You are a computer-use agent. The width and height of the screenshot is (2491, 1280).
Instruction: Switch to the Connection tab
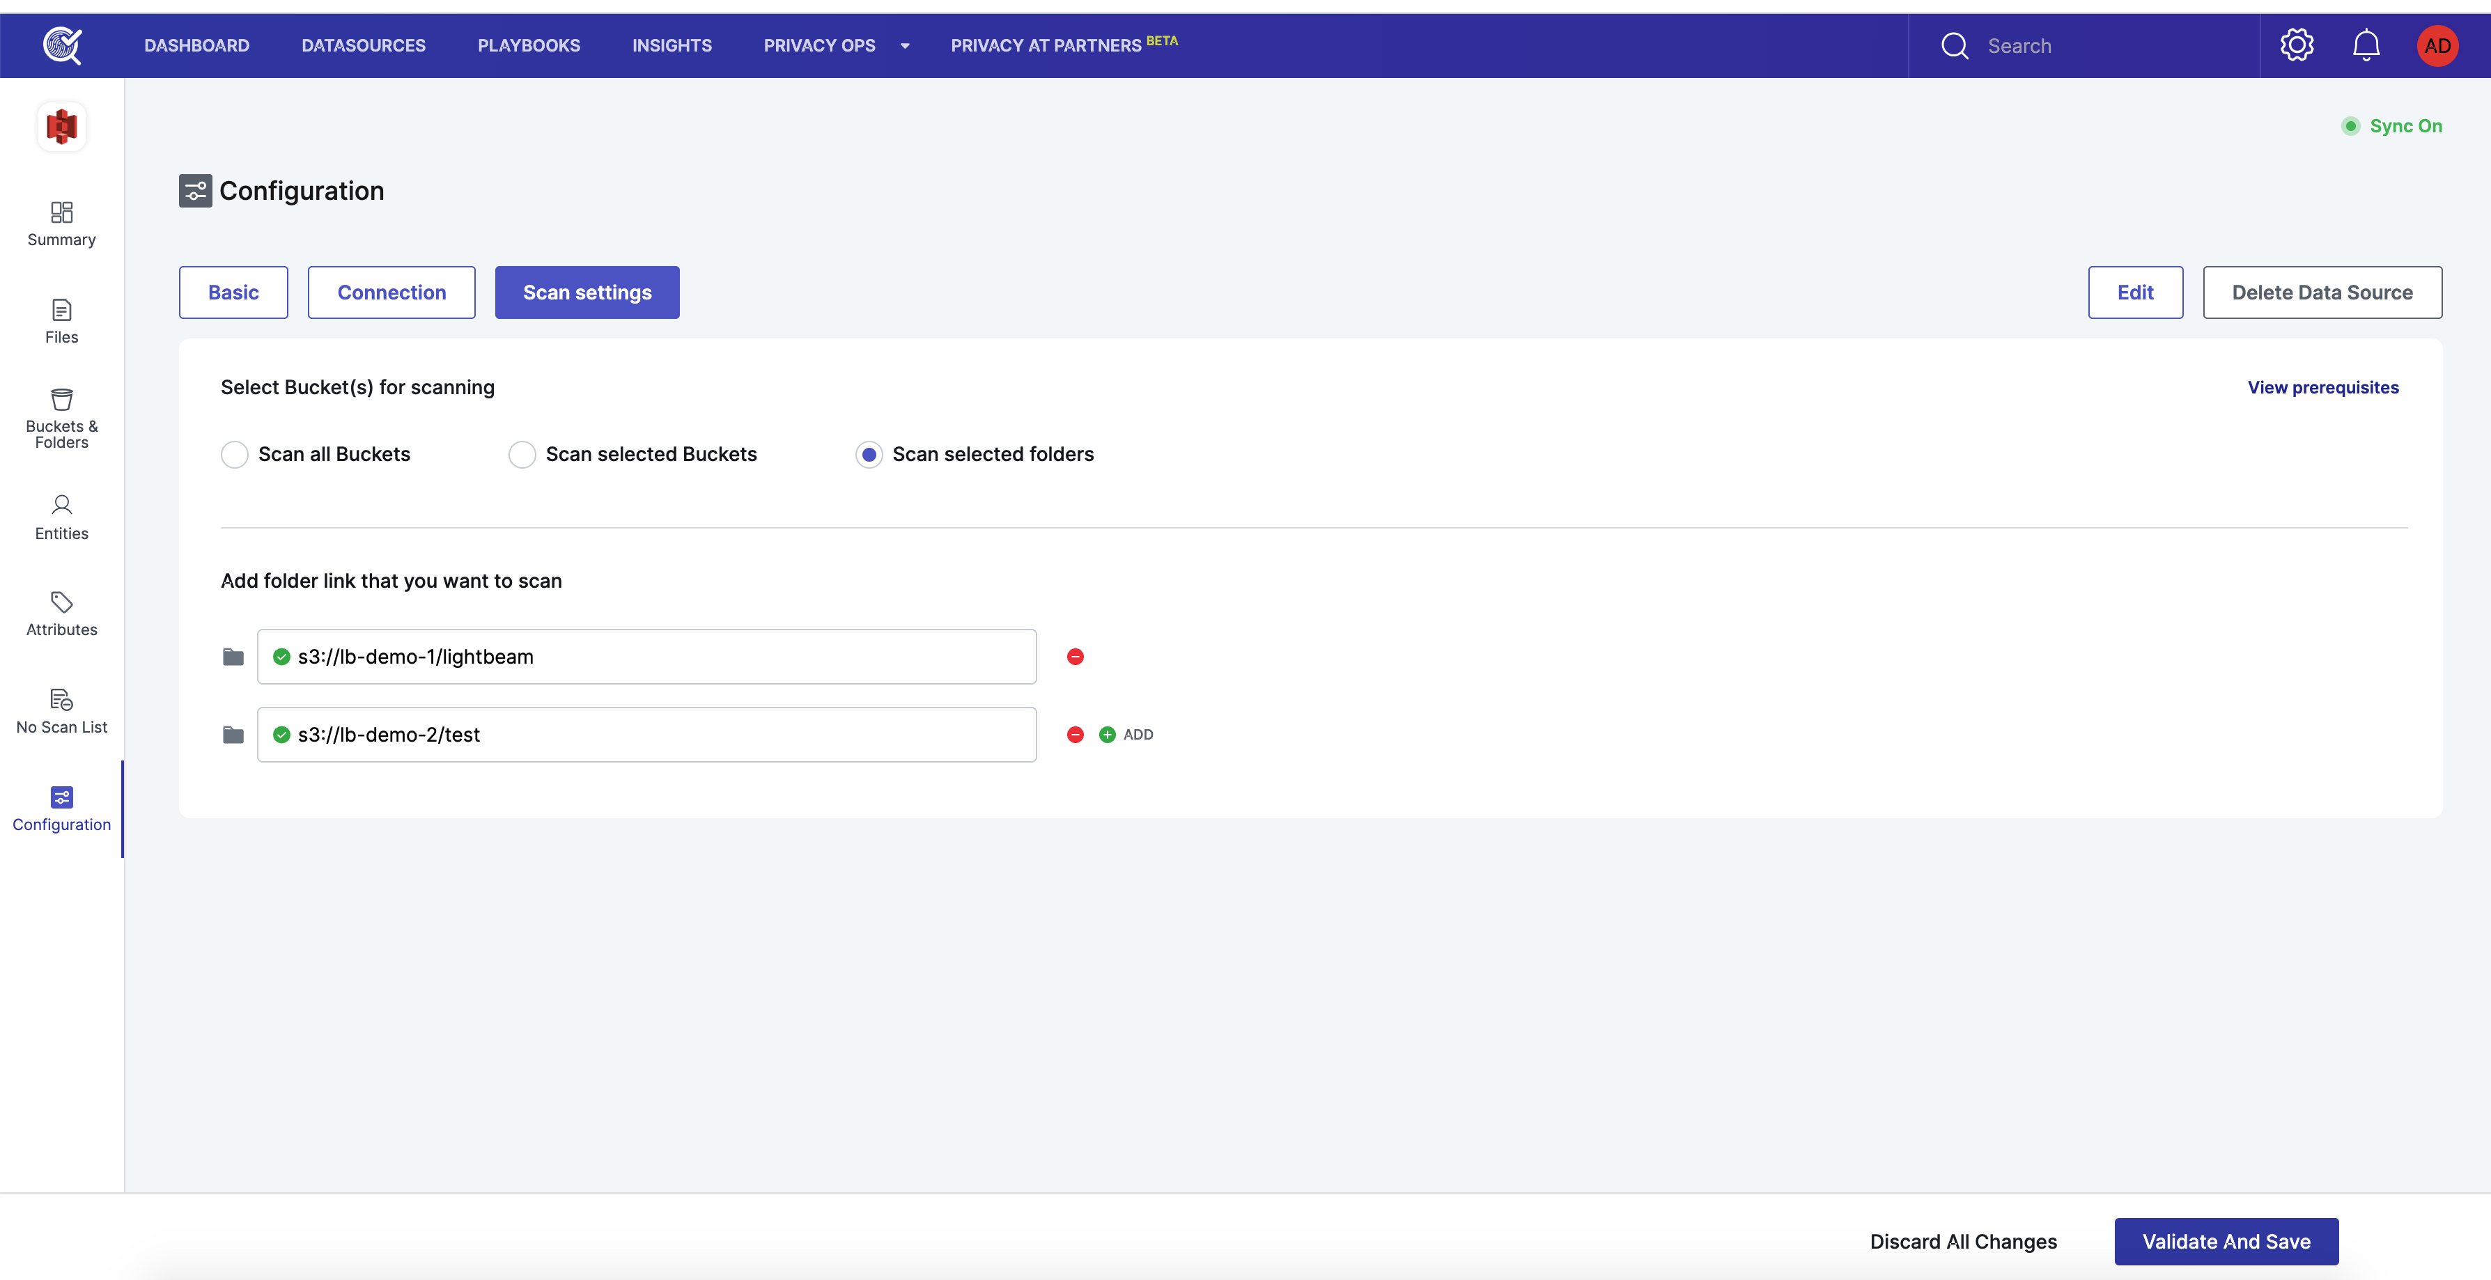(x=391, y=292)
